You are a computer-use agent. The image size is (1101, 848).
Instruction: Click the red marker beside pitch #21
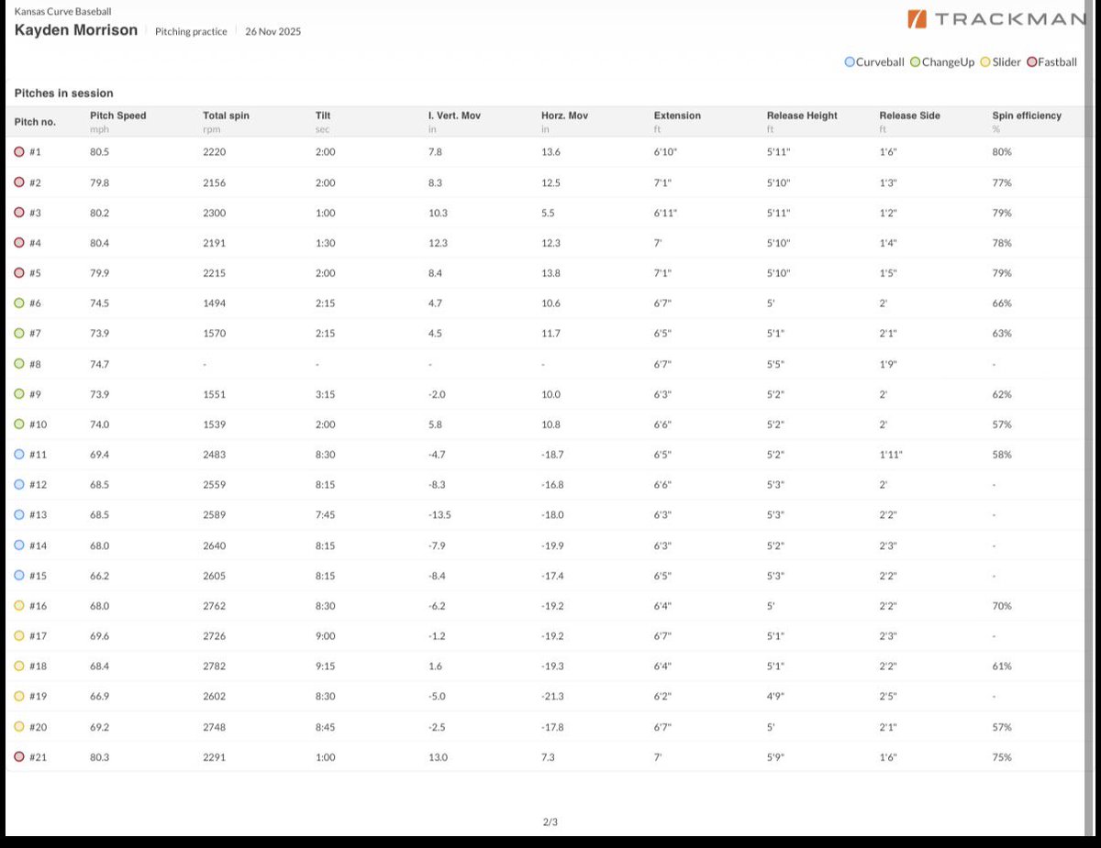click(19, 757)
